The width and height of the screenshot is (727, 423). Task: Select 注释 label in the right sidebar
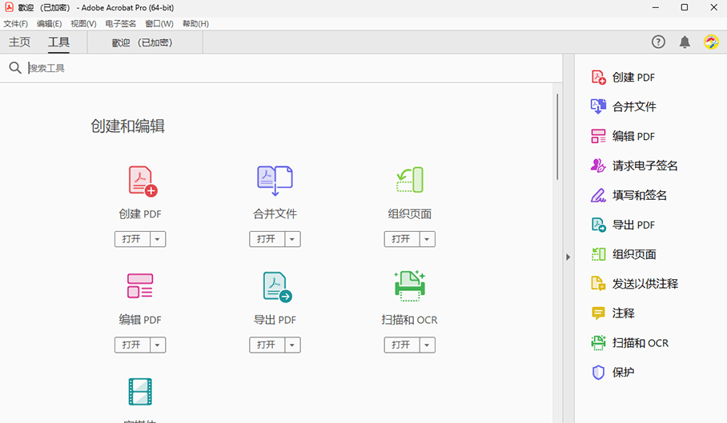coord(623,313)
